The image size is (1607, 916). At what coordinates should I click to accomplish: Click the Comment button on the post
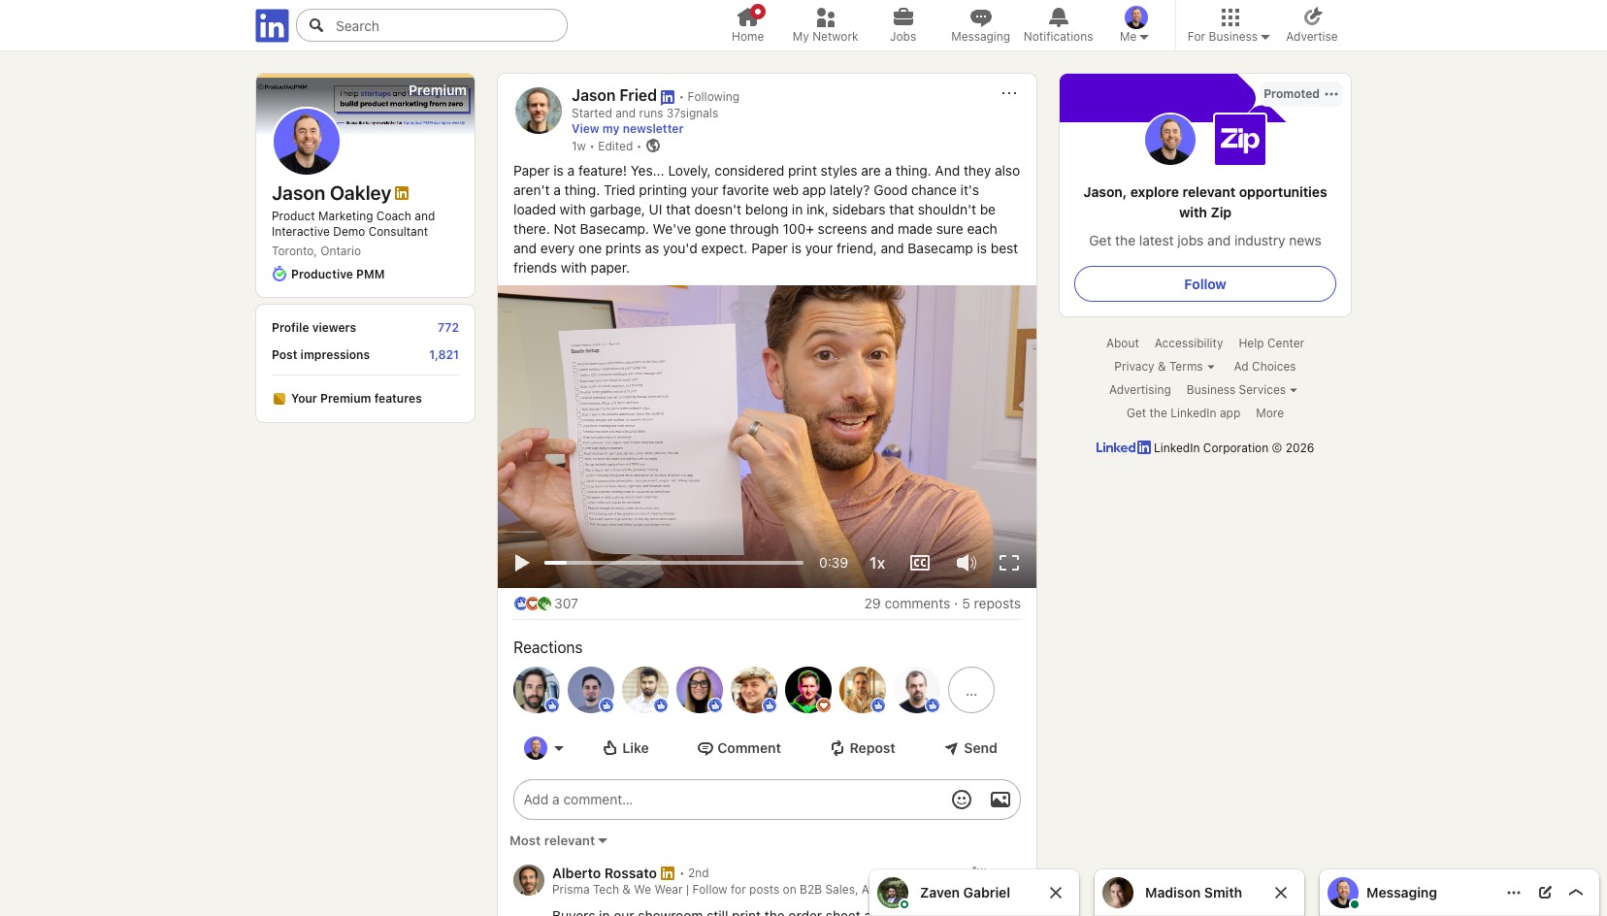(x=739, y=748)
